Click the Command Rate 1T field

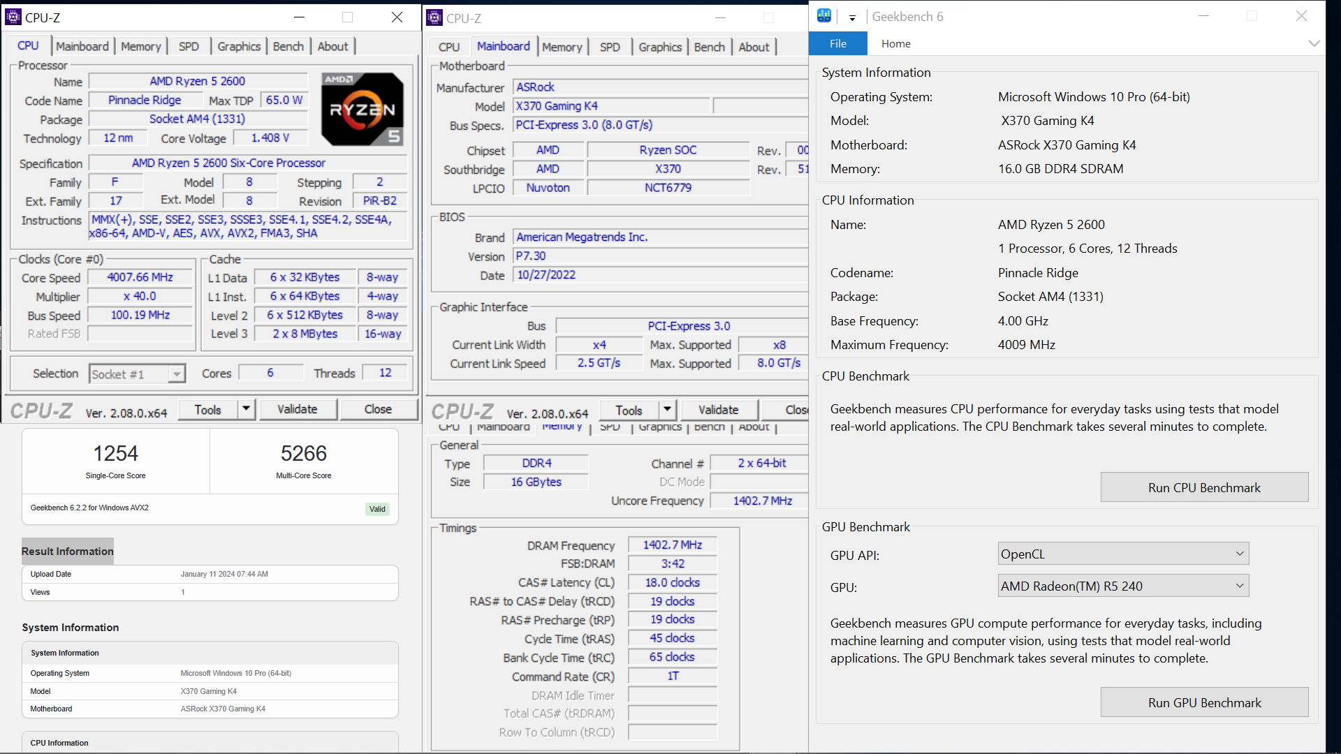tap(673, 676)
